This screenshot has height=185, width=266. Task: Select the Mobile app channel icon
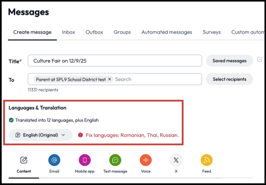(x=84, y=160)
